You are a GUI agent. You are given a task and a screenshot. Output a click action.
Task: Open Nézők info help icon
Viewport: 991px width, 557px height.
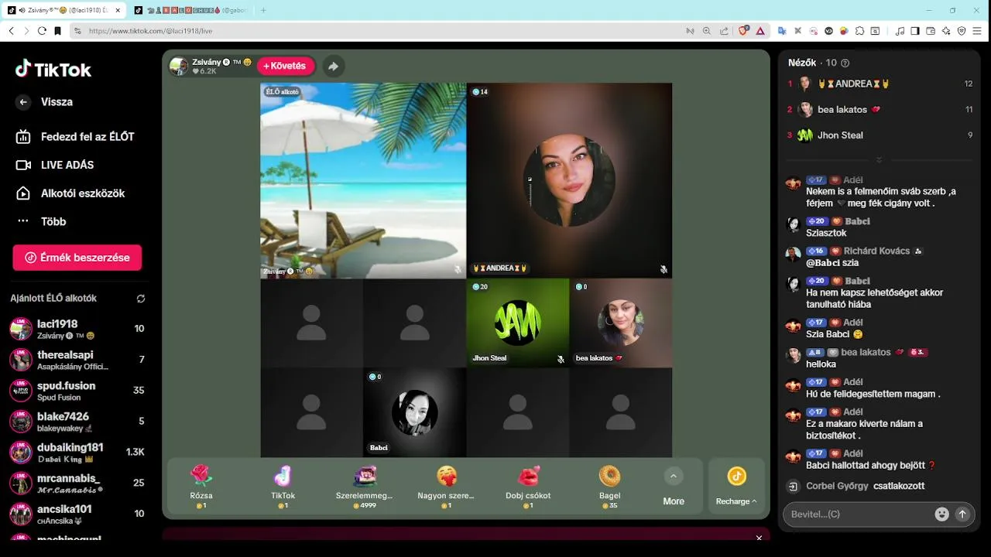pos(845,63)
